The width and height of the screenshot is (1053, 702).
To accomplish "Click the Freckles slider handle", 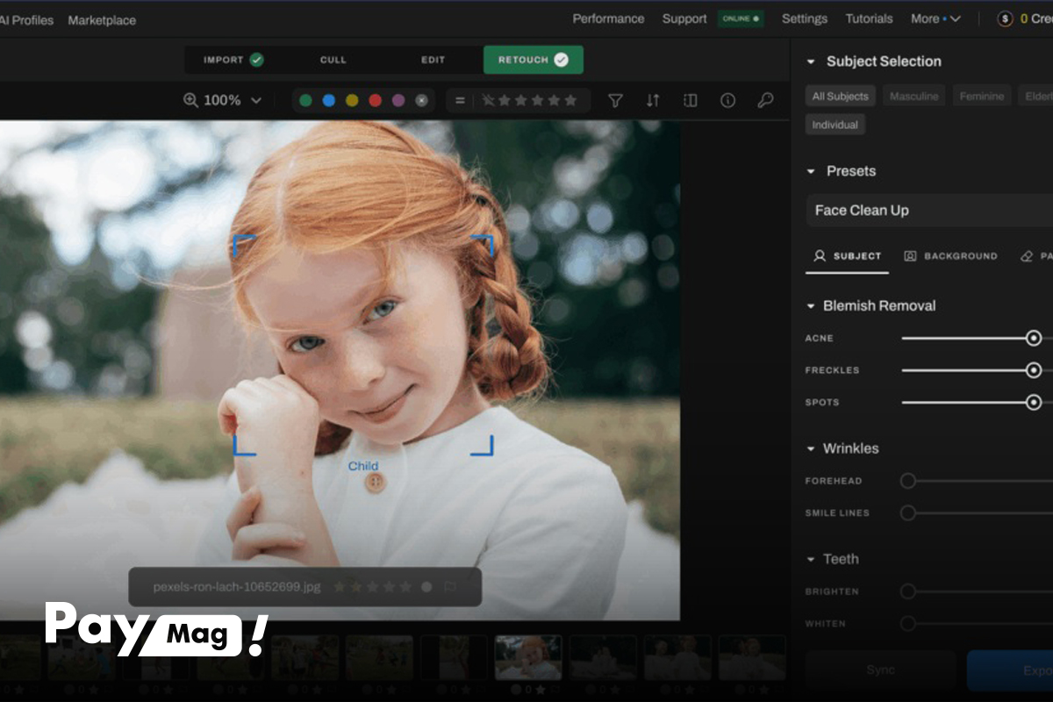I will coord(1034,370).
